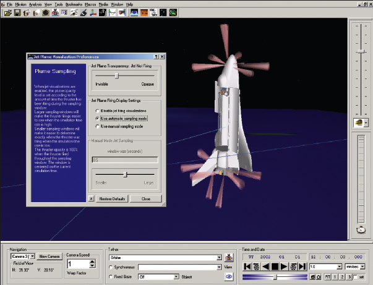Select Use manual sampling mode option

coord(97,127)
